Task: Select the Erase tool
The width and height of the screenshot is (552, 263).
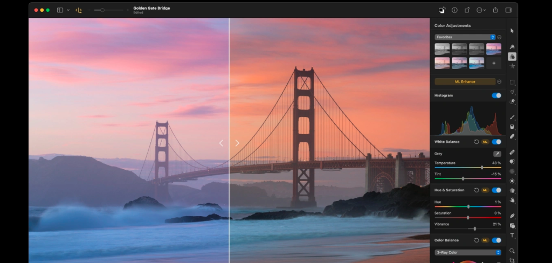Action: (x=512, y=136)
